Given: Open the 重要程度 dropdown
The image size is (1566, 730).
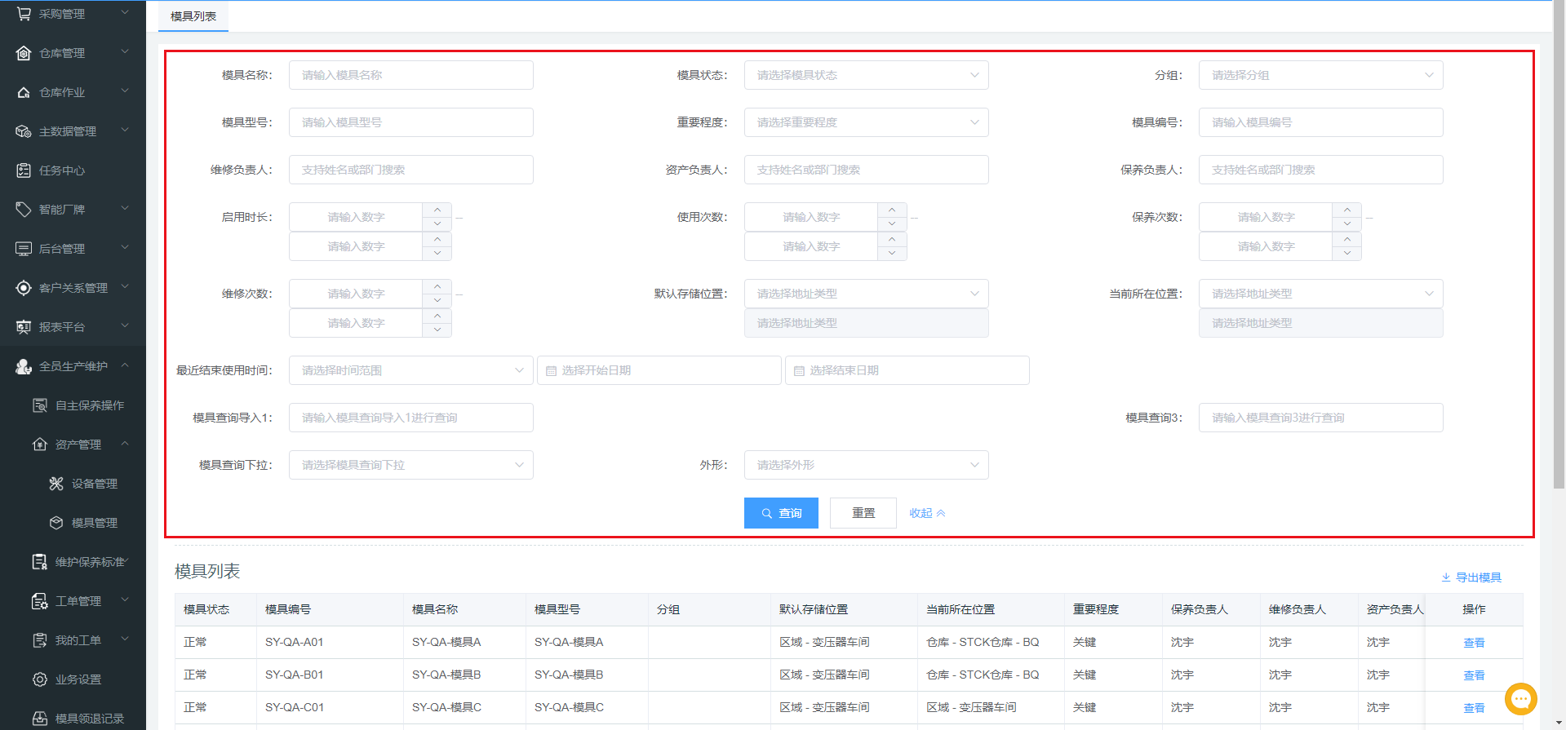Looking at the screenshot, I should pyautogui.click(x=866, y=122).
